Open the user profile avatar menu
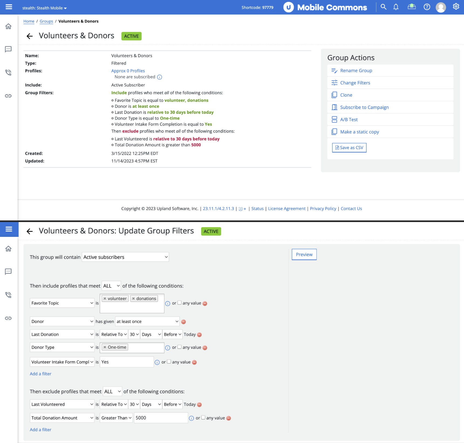The width and height of the screenshot is (464, 443). [441, 7]
